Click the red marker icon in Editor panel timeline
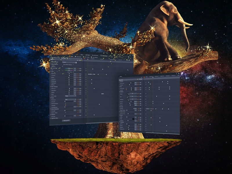This screenshot has width=232, height=174. [144, 77]
